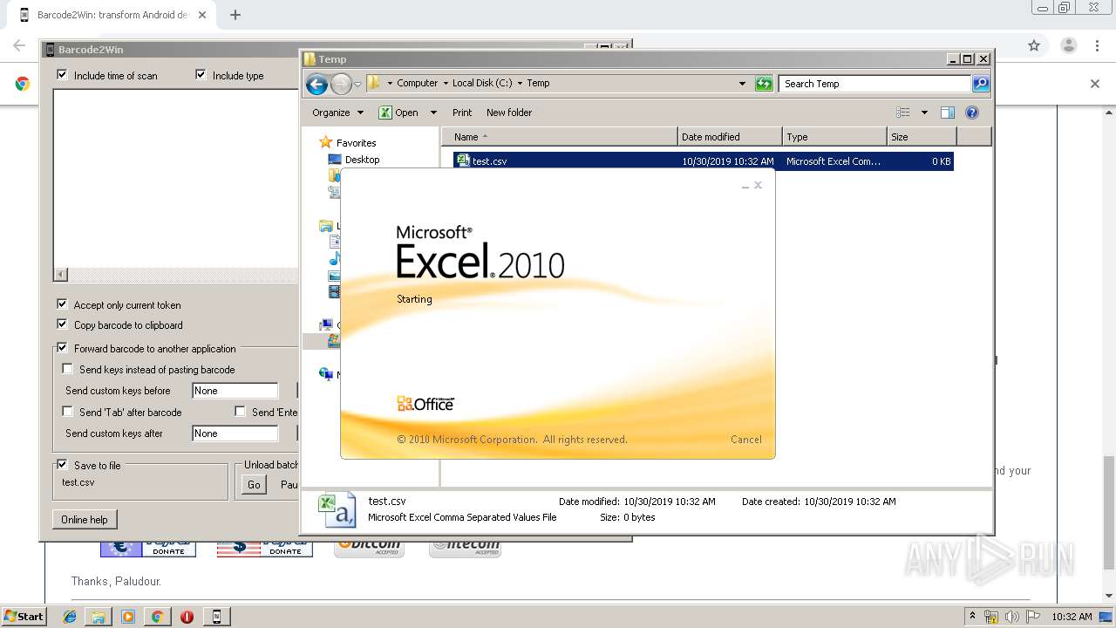
Task: Launch Windows Media Player from taskbar
Action: tap(128, 617)
